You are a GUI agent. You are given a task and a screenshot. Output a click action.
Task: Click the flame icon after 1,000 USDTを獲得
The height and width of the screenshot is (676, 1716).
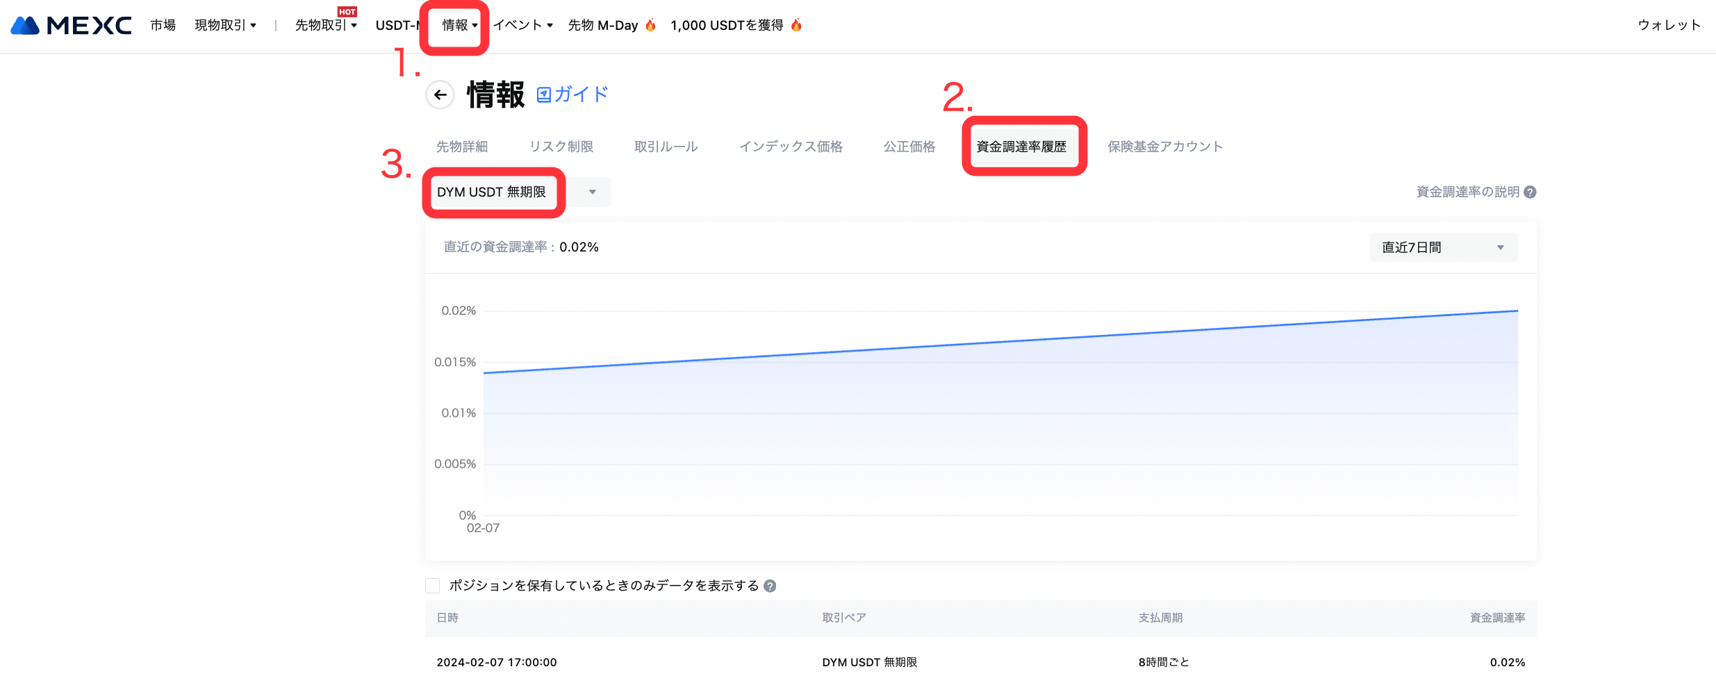pyautogui.click(x=796, y=26)
